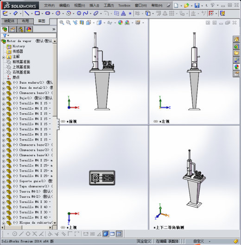Select the Line sketch tool
Screen dimensions: 241x245
(x=27, y=13)
